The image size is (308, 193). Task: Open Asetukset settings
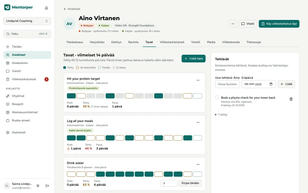tap(27, 132)
